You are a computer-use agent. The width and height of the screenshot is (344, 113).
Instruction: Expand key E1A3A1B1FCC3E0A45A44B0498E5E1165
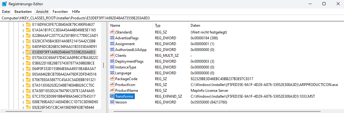(23, 30)
